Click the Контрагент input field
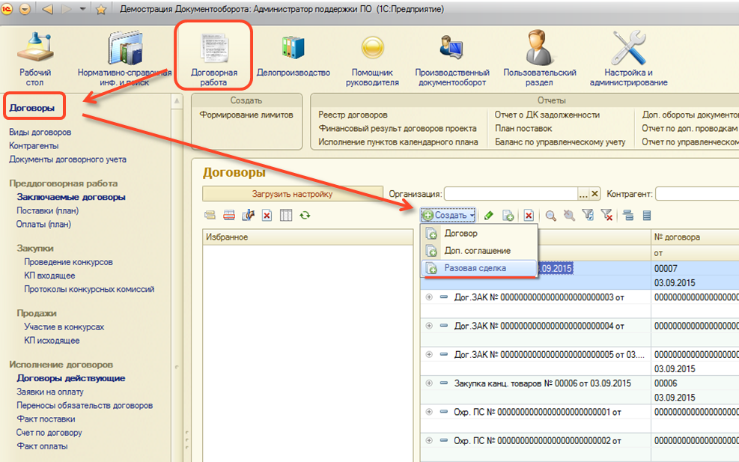Screen dimensions: 739x462 pos(696,194)
